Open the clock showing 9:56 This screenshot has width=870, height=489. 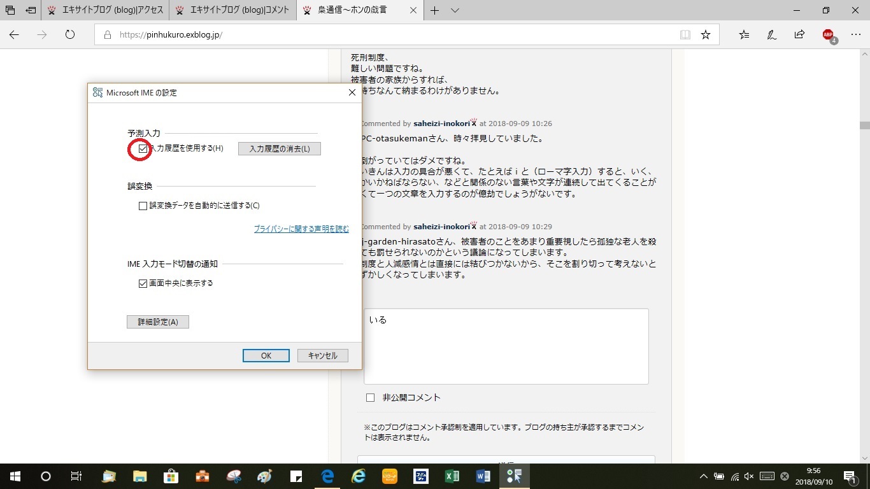813,476
